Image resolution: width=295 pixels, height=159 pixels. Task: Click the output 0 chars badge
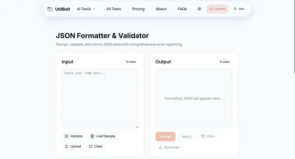[225, 62]
